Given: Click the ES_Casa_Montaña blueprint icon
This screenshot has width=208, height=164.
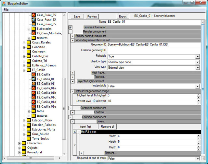Looking at the screenshot, I should pyautogui.click(x=33, y=33).
